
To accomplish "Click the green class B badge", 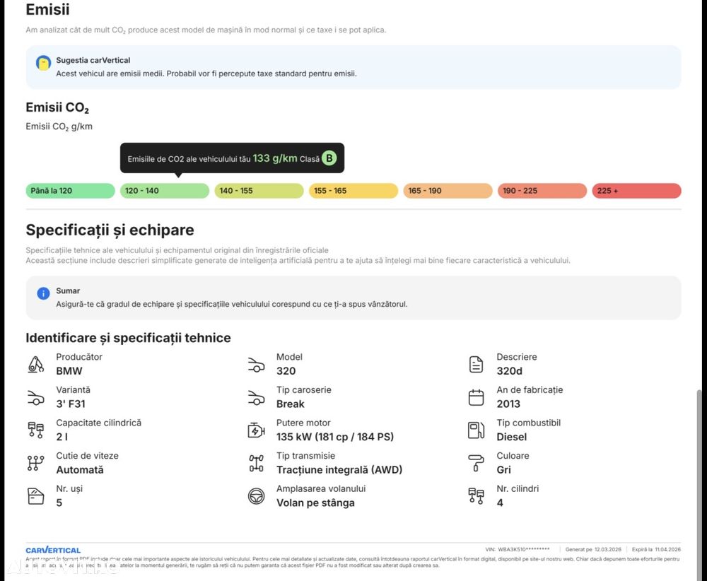I will 329,158.
